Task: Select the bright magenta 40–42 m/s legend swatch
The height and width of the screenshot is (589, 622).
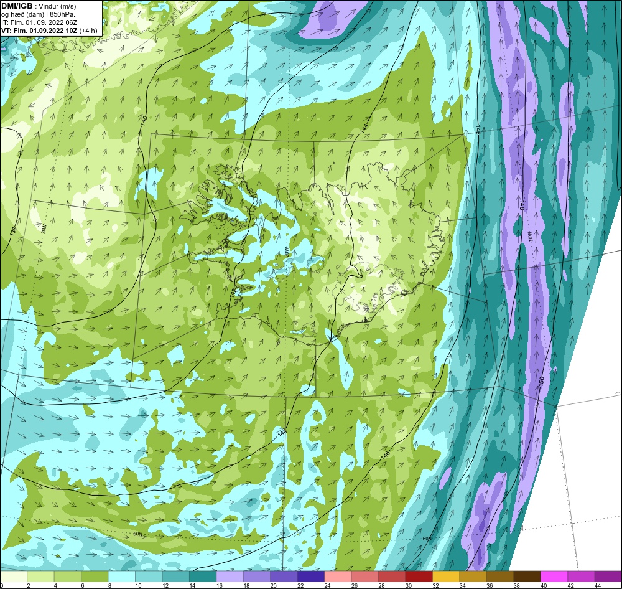Action: coord(554,577)
